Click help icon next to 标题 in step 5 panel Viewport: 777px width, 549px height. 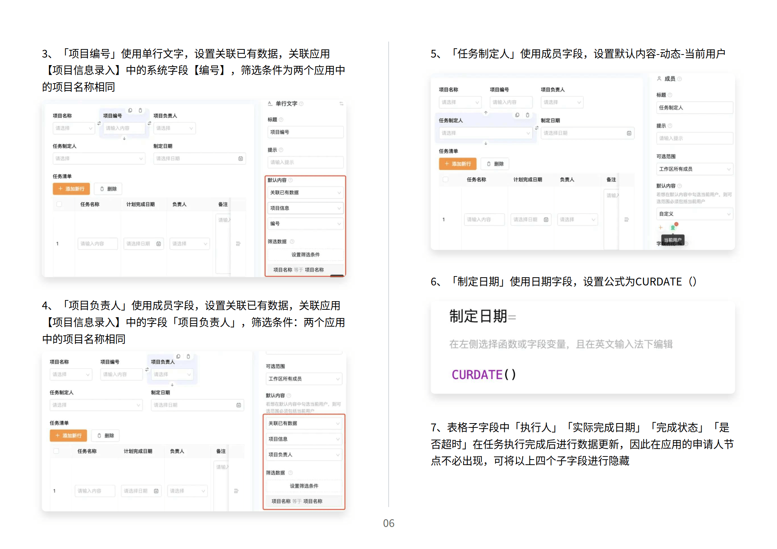670,95
